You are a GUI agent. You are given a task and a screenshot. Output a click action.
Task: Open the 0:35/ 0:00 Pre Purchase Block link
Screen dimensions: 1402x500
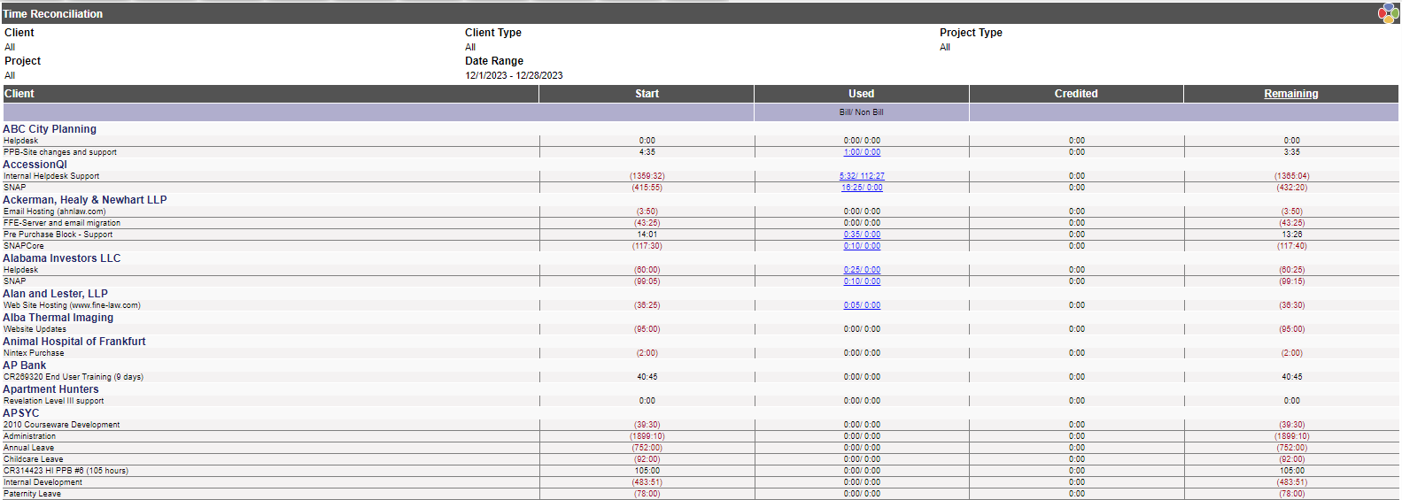pos(862,235)
